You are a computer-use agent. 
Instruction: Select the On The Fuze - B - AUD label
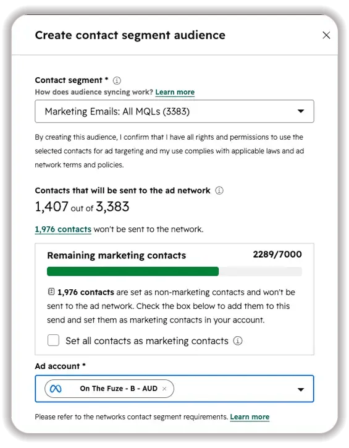point(119,389)
